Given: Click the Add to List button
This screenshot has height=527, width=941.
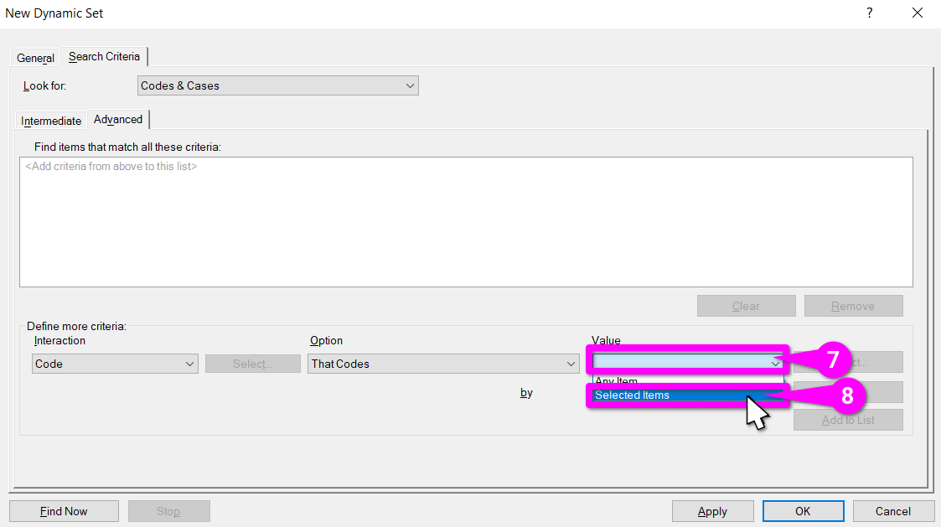Looking at the screenshot, I should (848, 420).
